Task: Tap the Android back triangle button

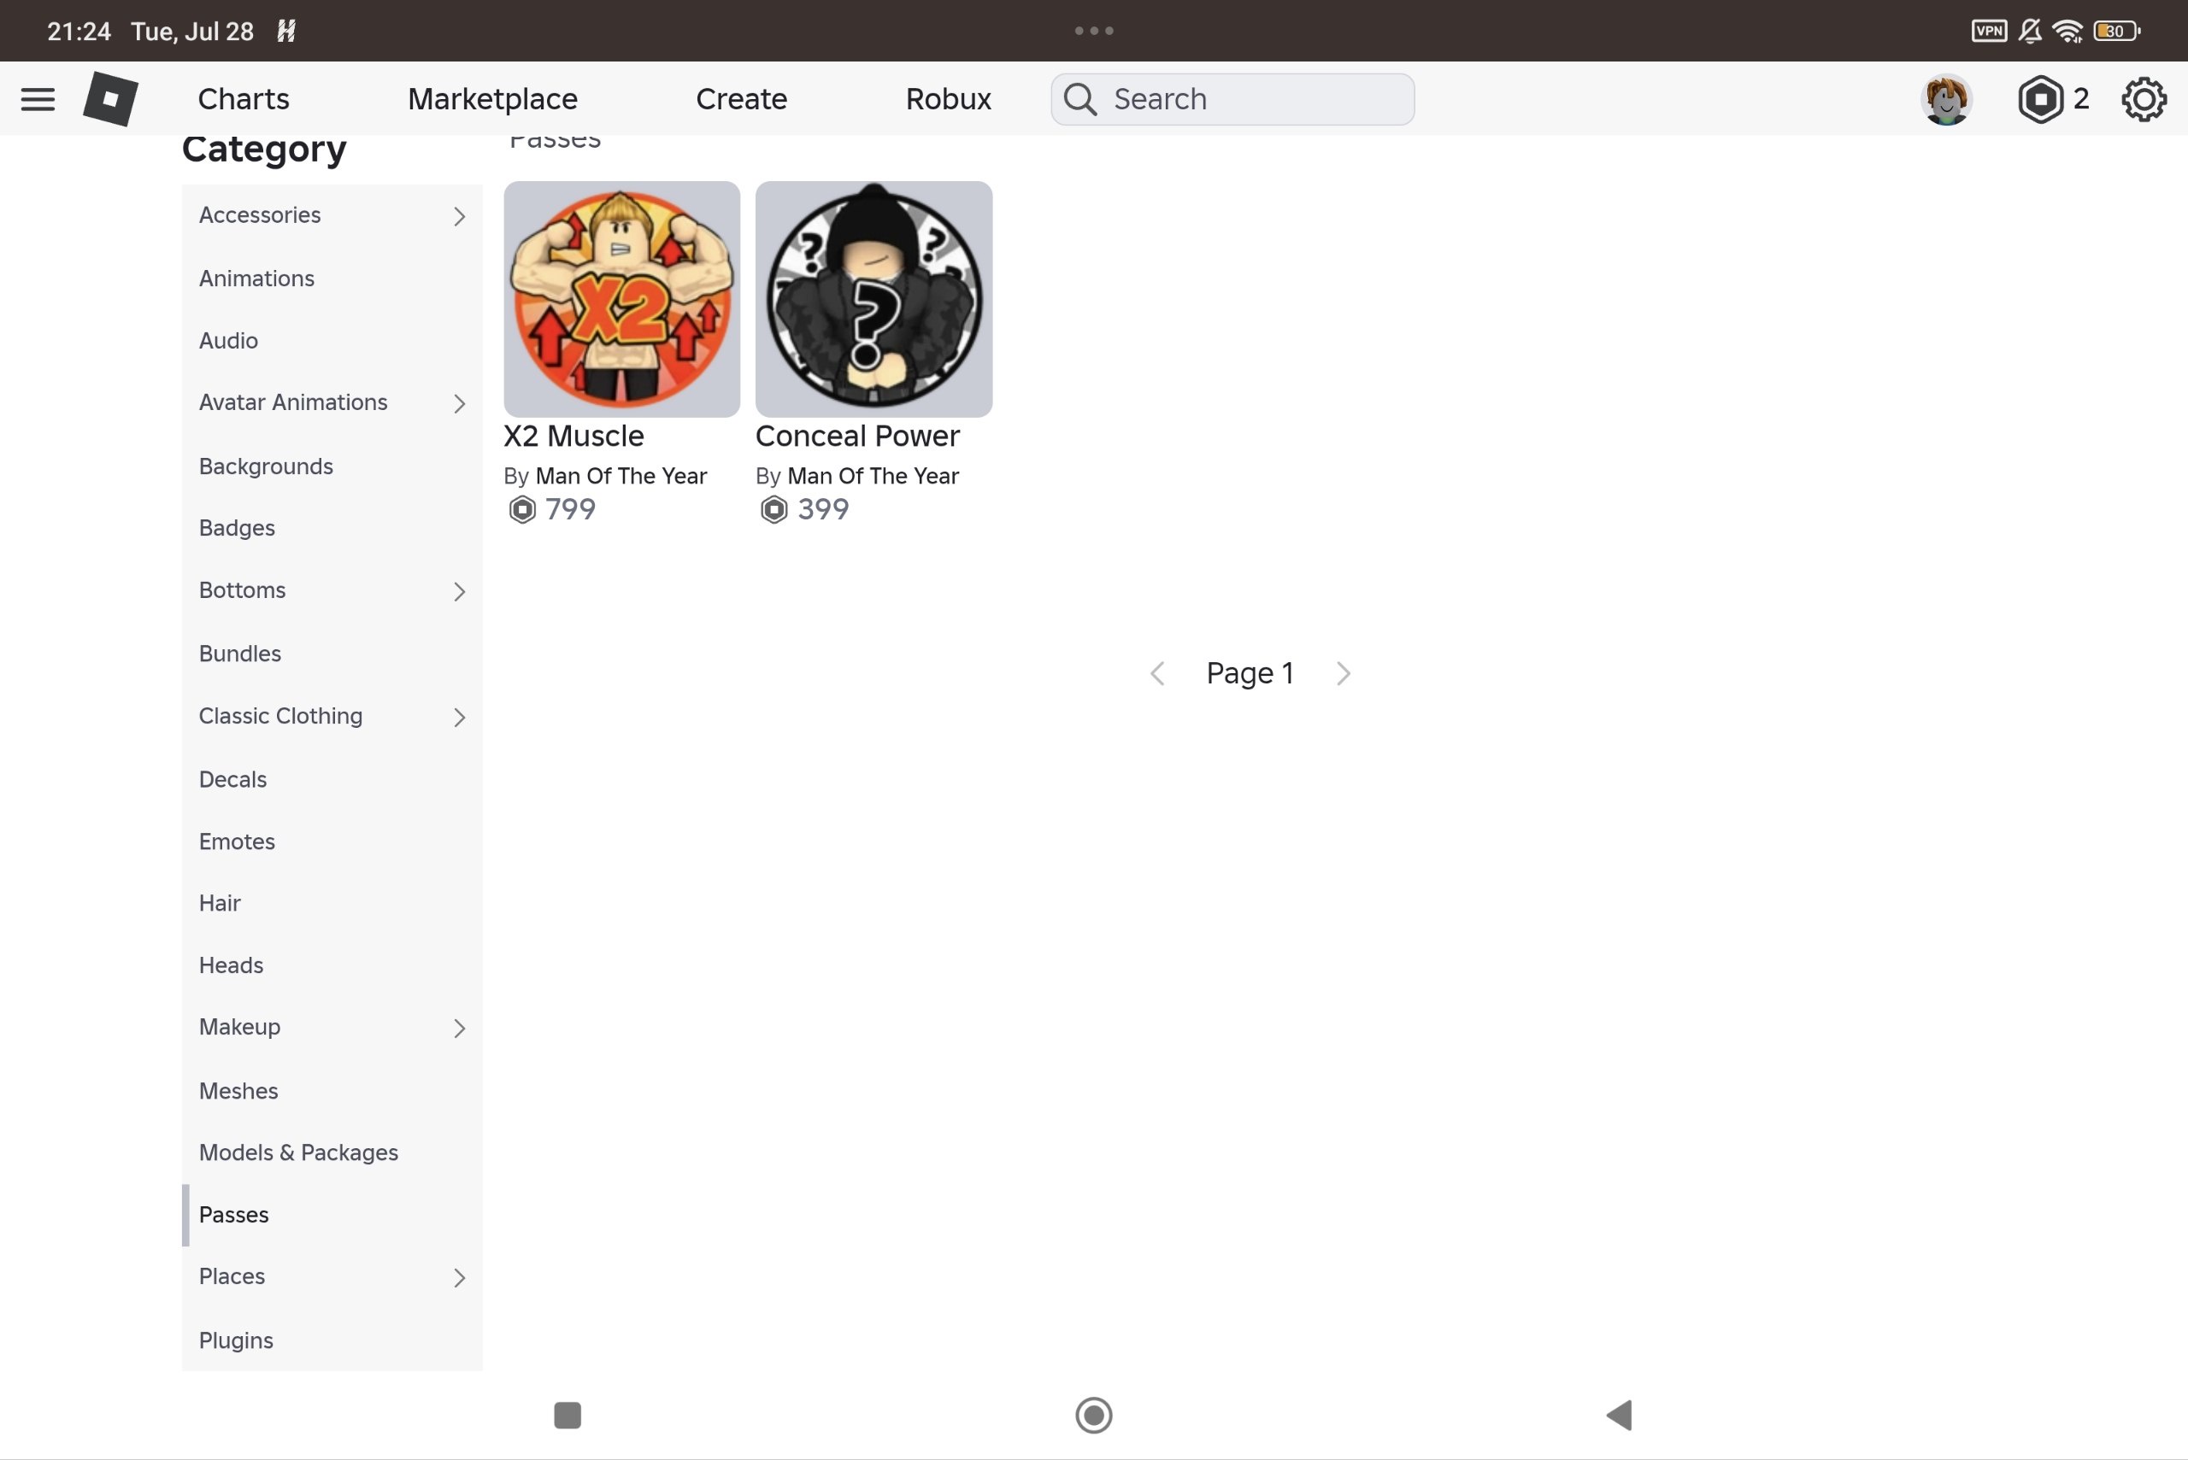Action: point(1619,1416)
